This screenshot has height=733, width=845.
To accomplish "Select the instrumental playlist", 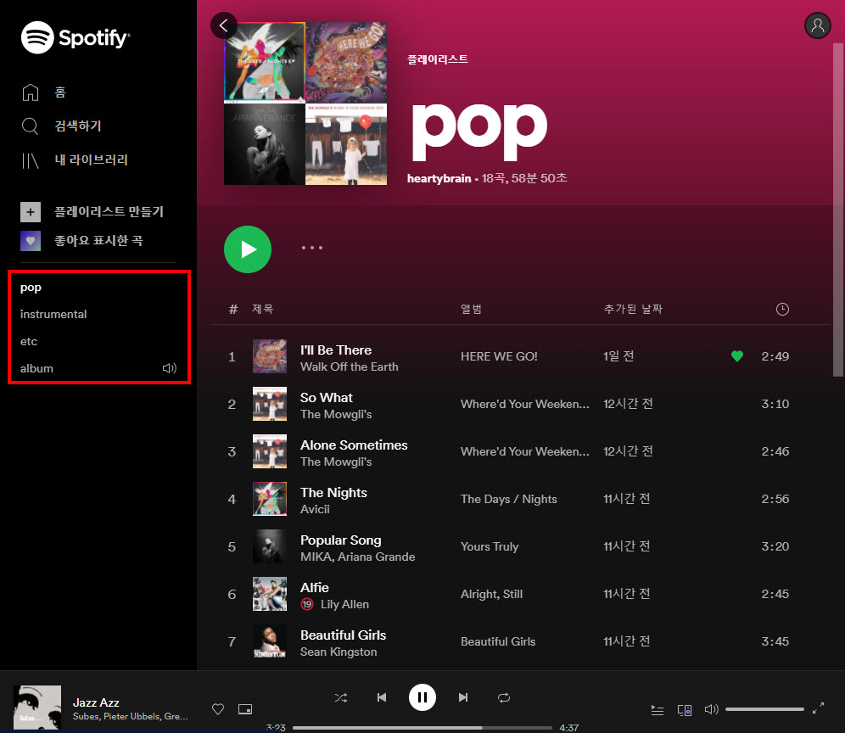I will pos(53,314).
